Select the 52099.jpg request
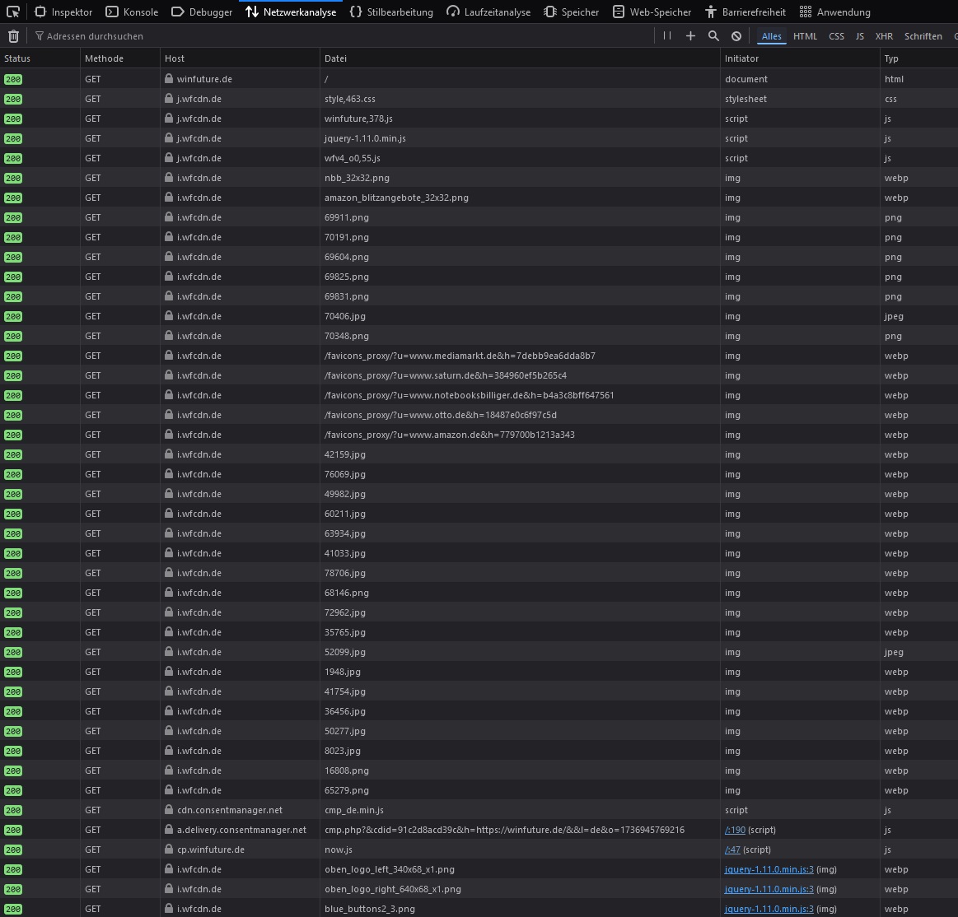 pos(479,651)
